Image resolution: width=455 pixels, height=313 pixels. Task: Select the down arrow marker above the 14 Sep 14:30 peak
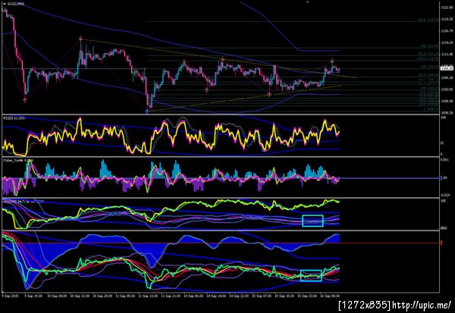(x=222, y=59)
